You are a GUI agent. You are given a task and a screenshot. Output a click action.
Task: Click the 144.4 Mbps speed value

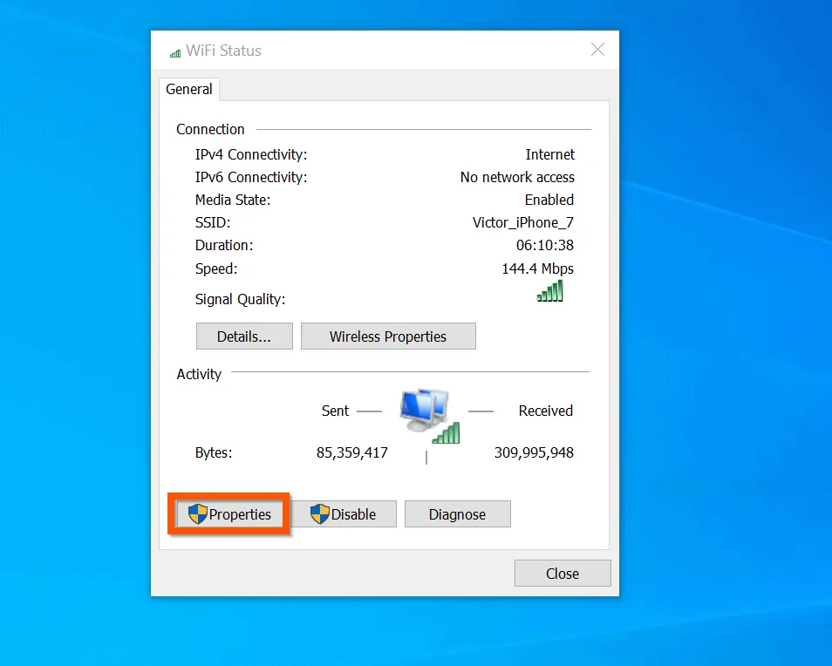pos(537,268)
